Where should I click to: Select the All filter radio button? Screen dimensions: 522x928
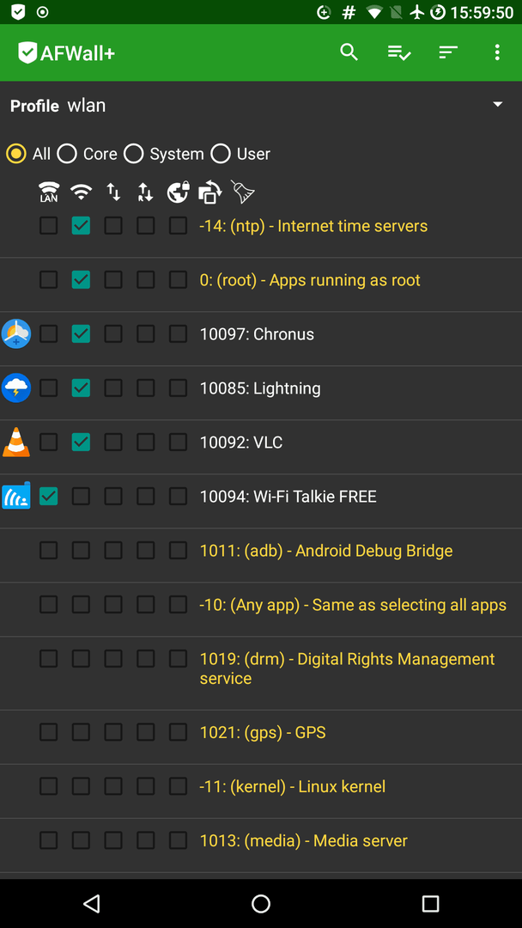(16, 154)
